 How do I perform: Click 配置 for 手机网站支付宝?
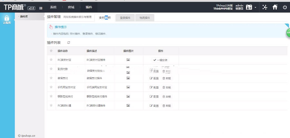[154, 87]
